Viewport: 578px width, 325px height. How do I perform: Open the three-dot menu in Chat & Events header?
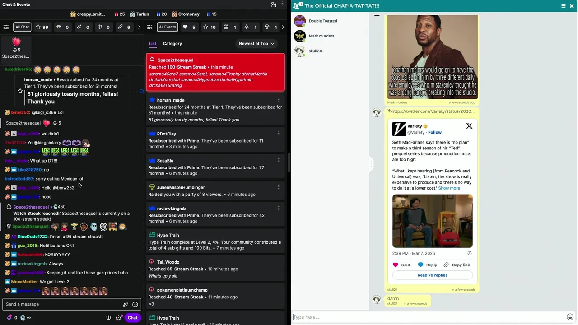tap(282, 5)
